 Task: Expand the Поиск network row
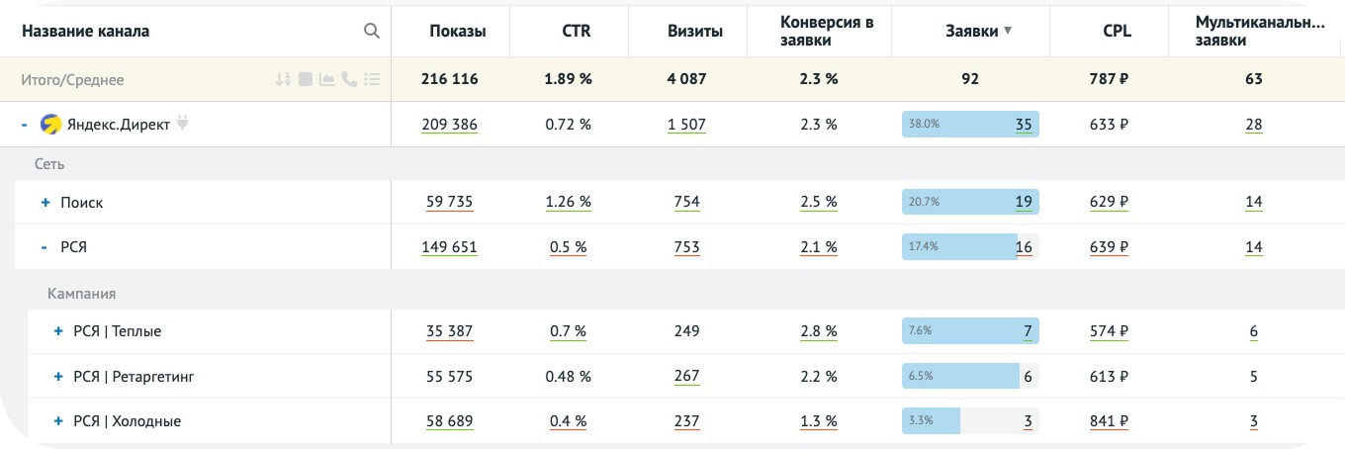45,203
